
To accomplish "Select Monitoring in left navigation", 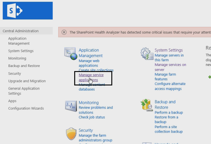I will [x=17, y=58].
